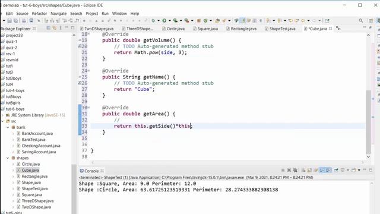Open the Open Console dropdown arrow
380x214 pixels.
(359, 170)
